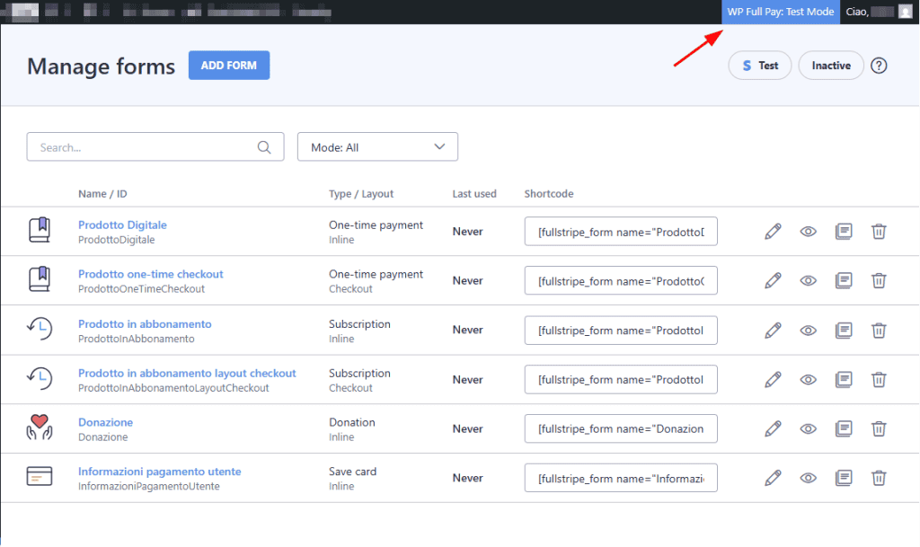The width and height of the screenshot is (920, 547).
Task: Open the Donazione preview eye icon
Action: click(x=808, y=428)
